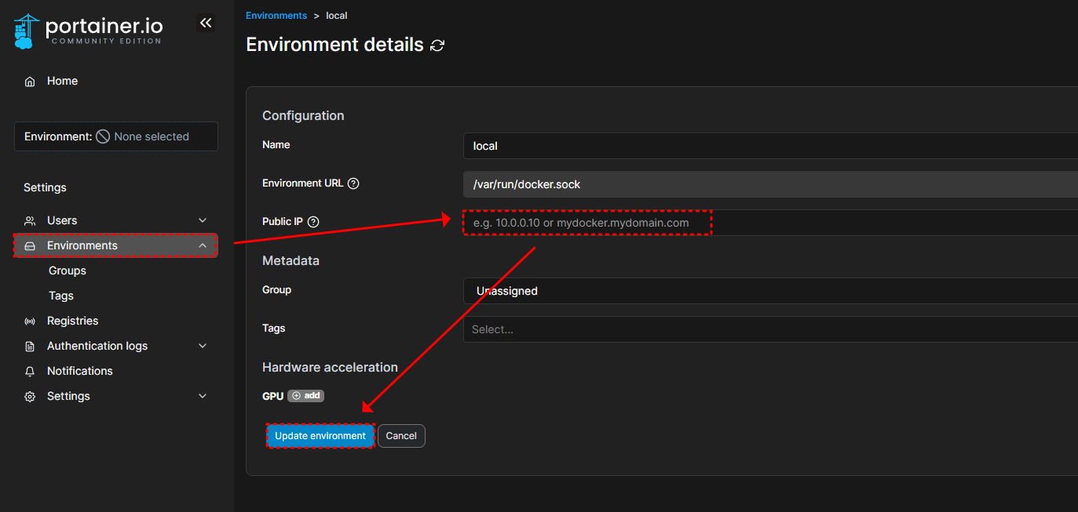Click the local breadcrumb text
The width and height of the screenshot is (1078, 512).
(x=337, y=16)
